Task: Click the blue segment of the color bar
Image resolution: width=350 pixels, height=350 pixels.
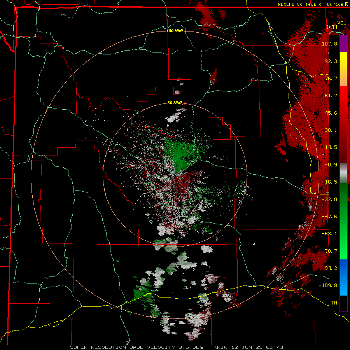Action: pyautogui.click(x=343, y=277)
